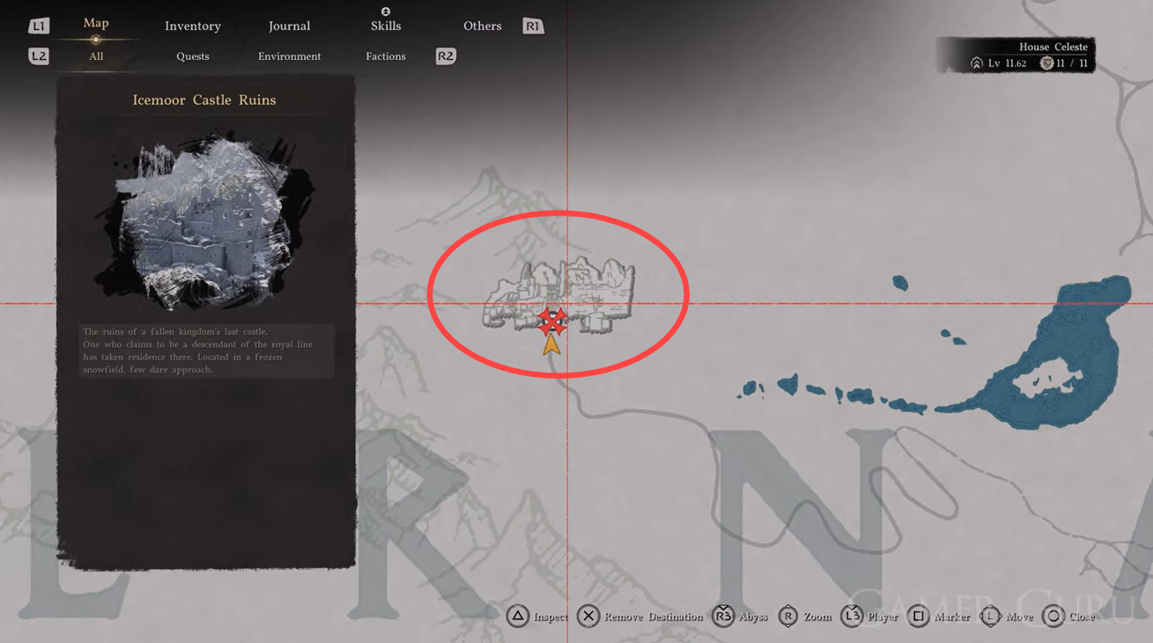Click the Marker prompt label

tap(952, 617)
